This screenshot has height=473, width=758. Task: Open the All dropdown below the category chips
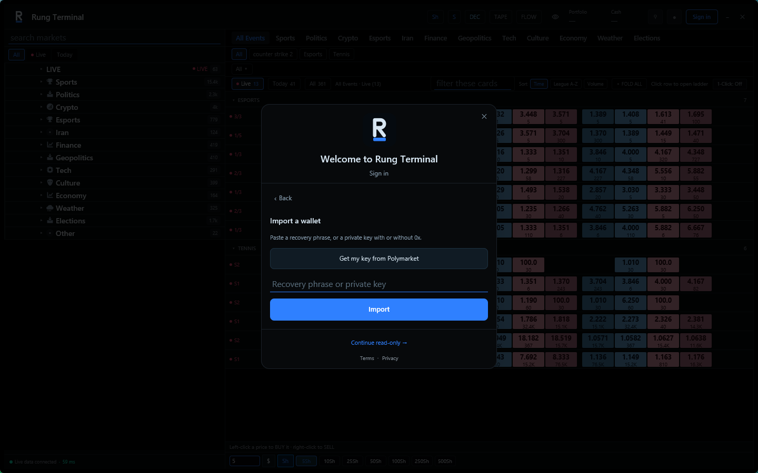[242, 69]
